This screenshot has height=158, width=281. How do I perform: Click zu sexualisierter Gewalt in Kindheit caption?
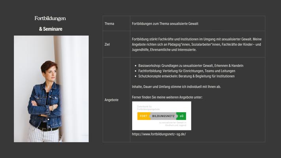click(172, 124)
